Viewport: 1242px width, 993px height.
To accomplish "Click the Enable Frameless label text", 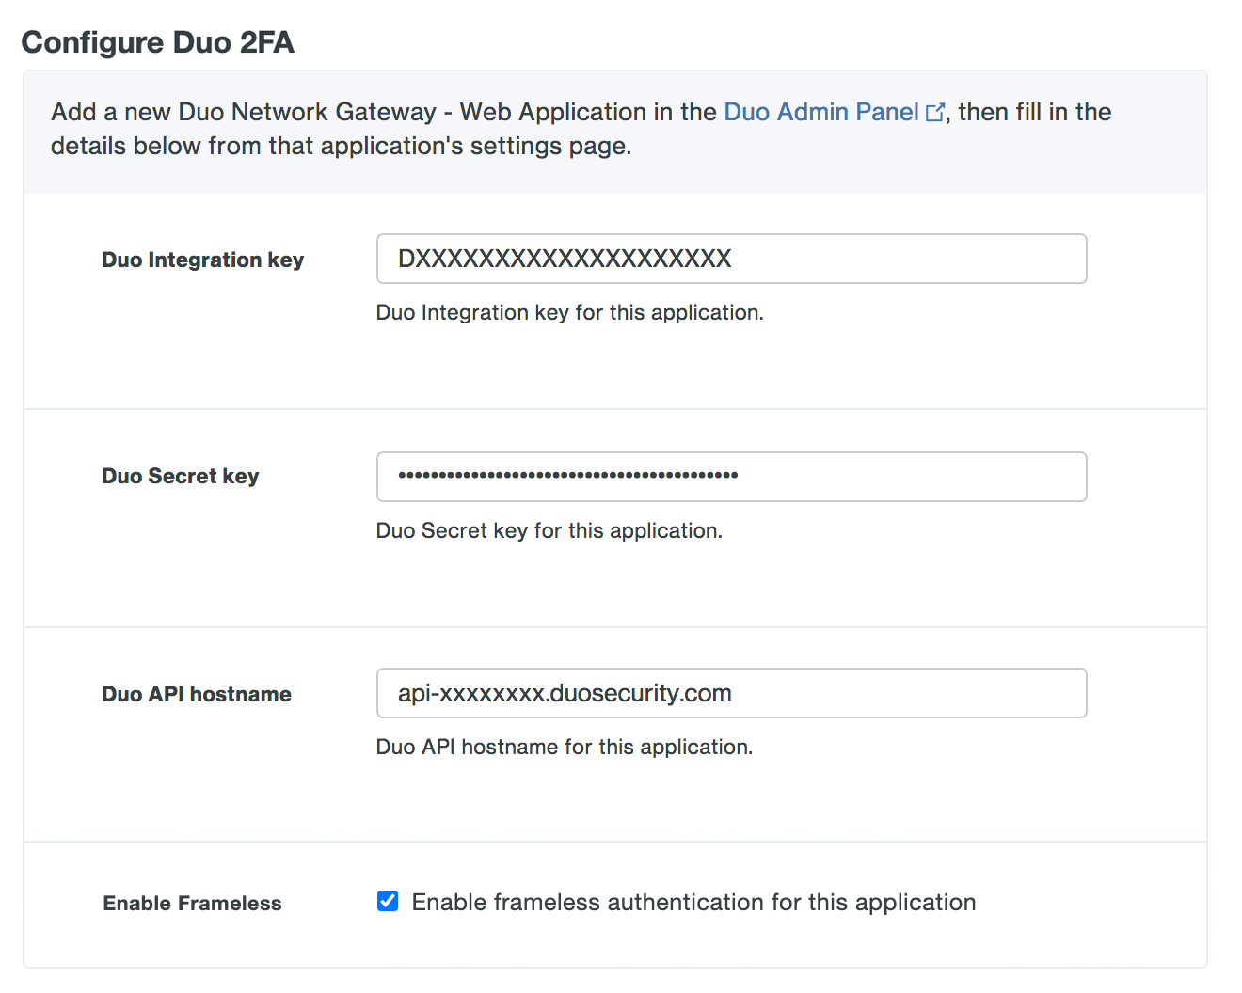I will click(x=192, y=903).
